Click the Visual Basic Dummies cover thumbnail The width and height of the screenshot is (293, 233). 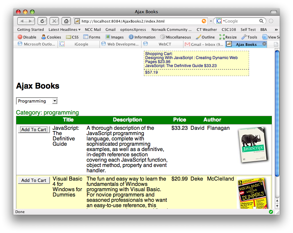tap(253, 193)
